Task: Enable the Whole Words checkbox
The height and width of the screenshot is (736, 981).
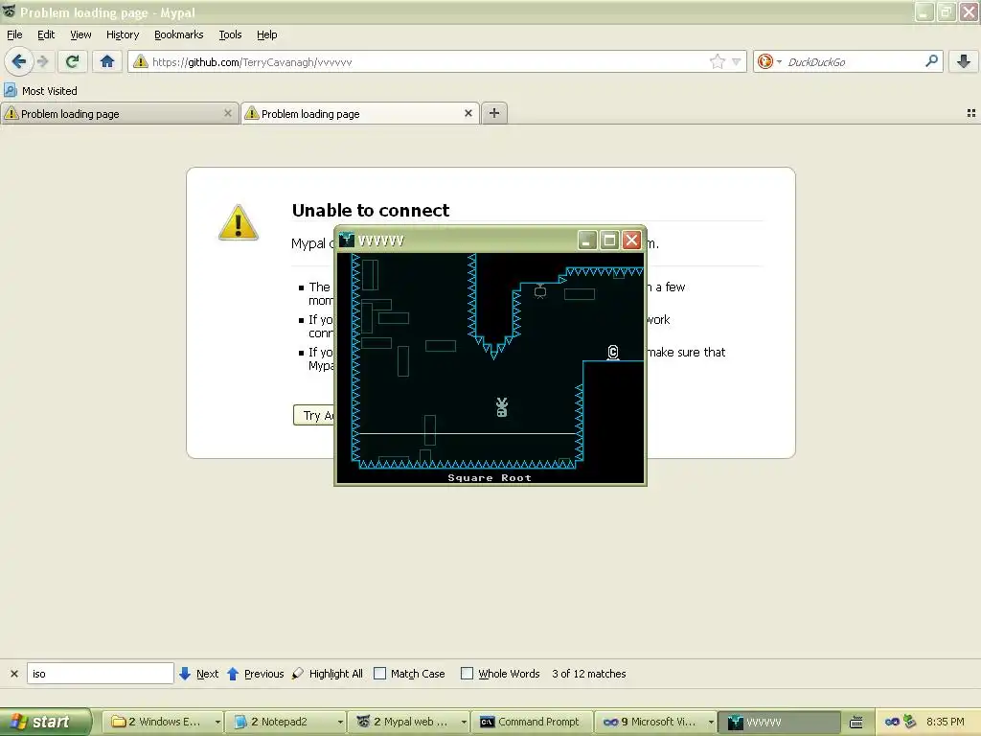Action: pyautogui.click(x=467, y=674)
